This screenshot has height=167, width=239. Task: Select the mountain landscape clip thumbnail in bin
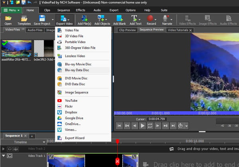[16, 48]
